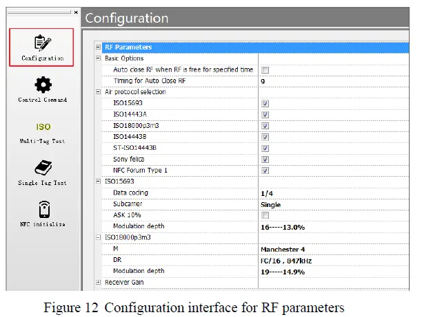Disable the Sony felica checkbox

pos(265,160)
